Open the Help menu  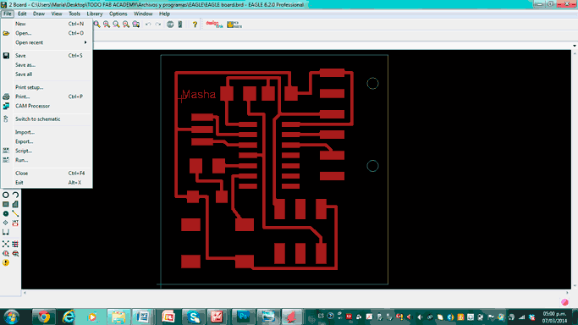click(x=164, y=14)
